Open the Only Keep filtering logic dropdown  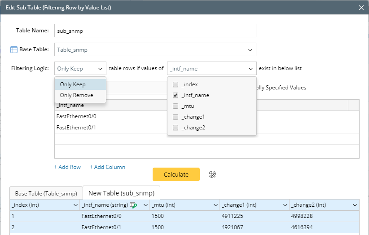pyautogui.click(x=80, y=69)
